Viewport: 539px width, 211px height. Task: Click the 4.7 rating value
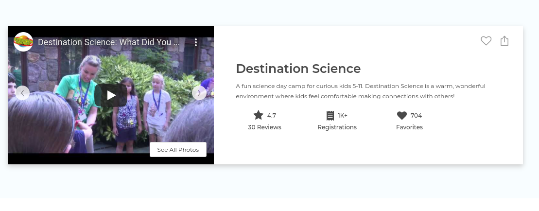272,115
